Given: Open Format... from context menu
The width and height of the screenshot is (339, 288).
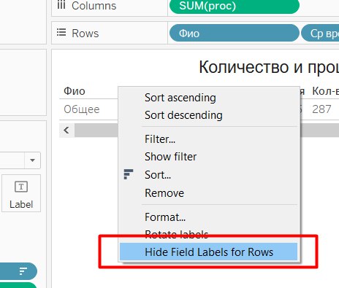Looking at the screenshot, I should [165, 217].
